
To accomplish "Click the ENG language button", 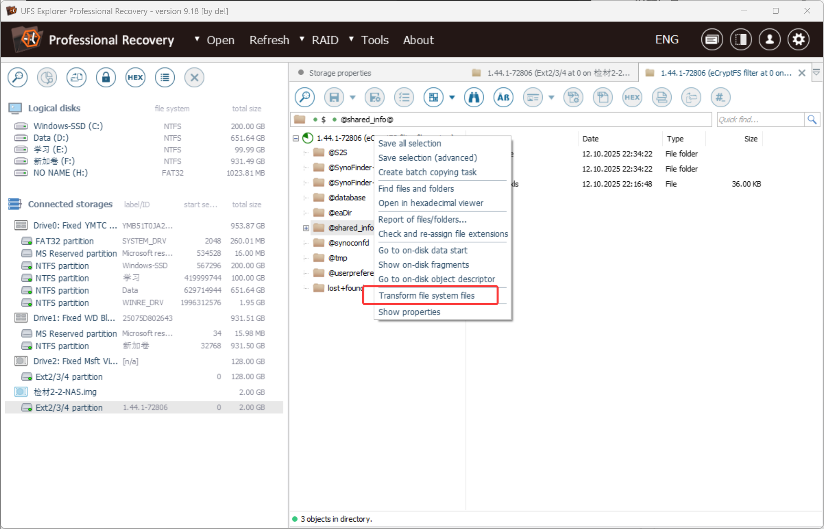I will [667, 40].
